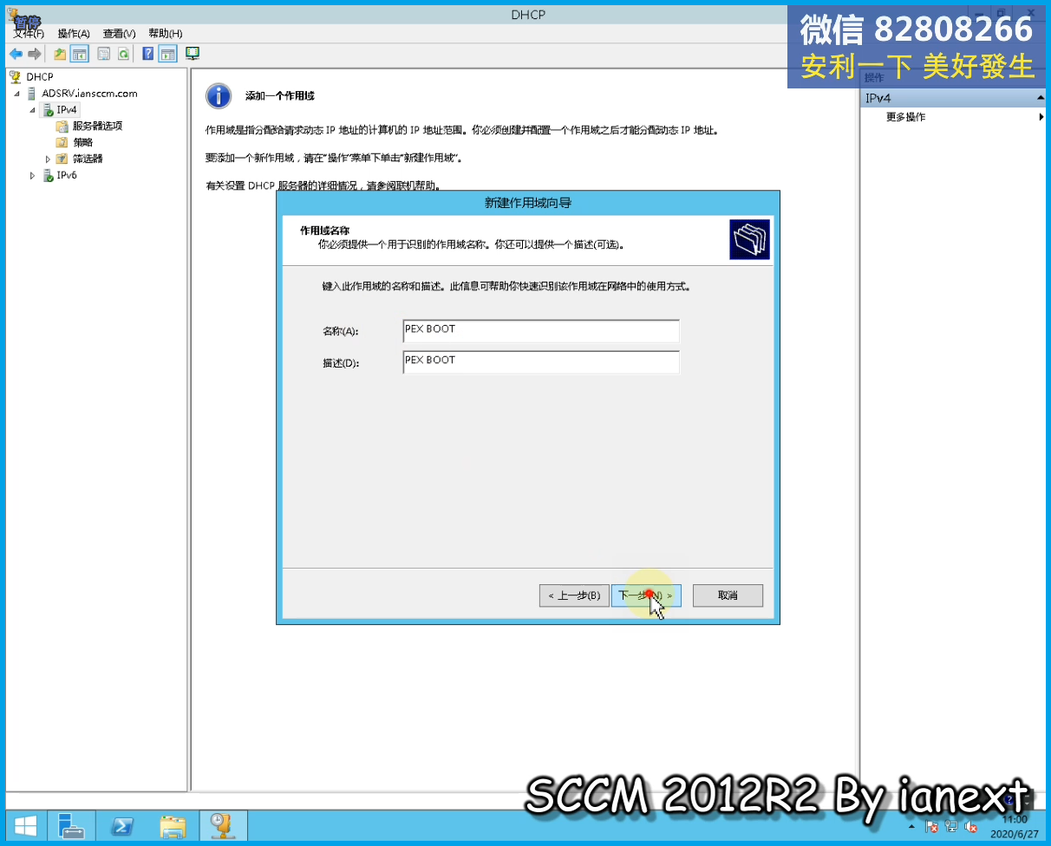The height and width of the screenshot is (846, 1051).
Task: Open the Windows Start button
Action: coord(26,826)
